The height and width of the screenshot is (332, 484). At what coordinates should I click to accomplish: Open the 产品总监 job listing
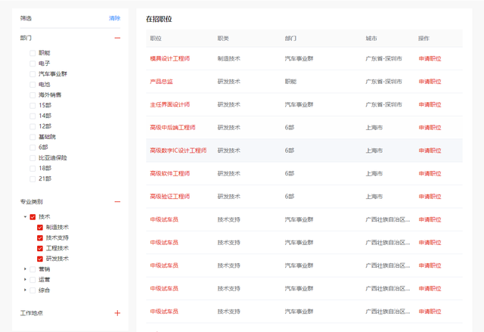[x=161, y=82]
